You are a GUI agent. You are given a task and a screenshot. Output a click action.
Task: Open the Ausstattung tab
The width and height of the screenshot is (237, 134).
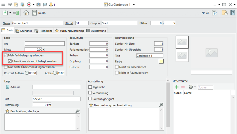96,31
